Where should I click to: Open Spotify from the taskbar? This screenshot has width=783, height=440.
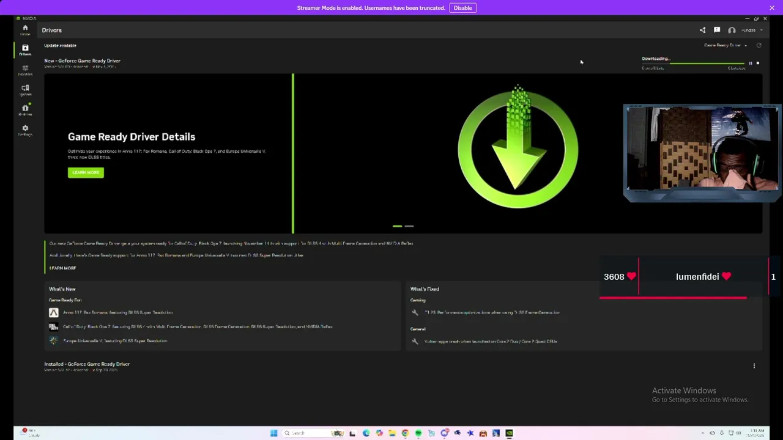418,433
